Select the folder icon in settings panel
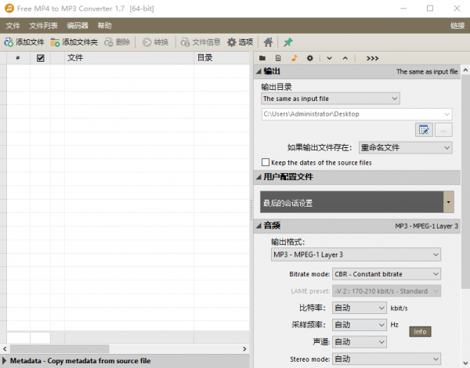 (262, 58)
